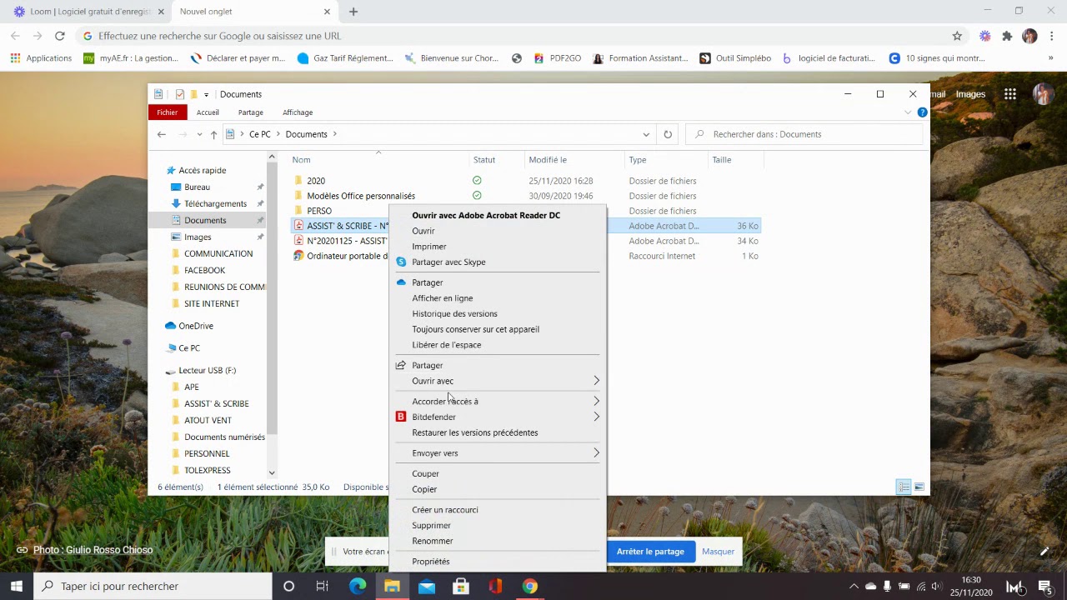Screen dimensions: 1067x600
Task: Expand Accorder l'accès à submenu
Action: pos(596,401)
